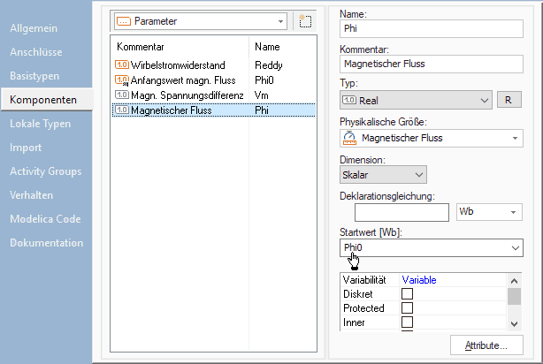Expand the Typ Real dropdown
Image resolution: width=543 pixels, height=364 pixels.
click(484, 101)
